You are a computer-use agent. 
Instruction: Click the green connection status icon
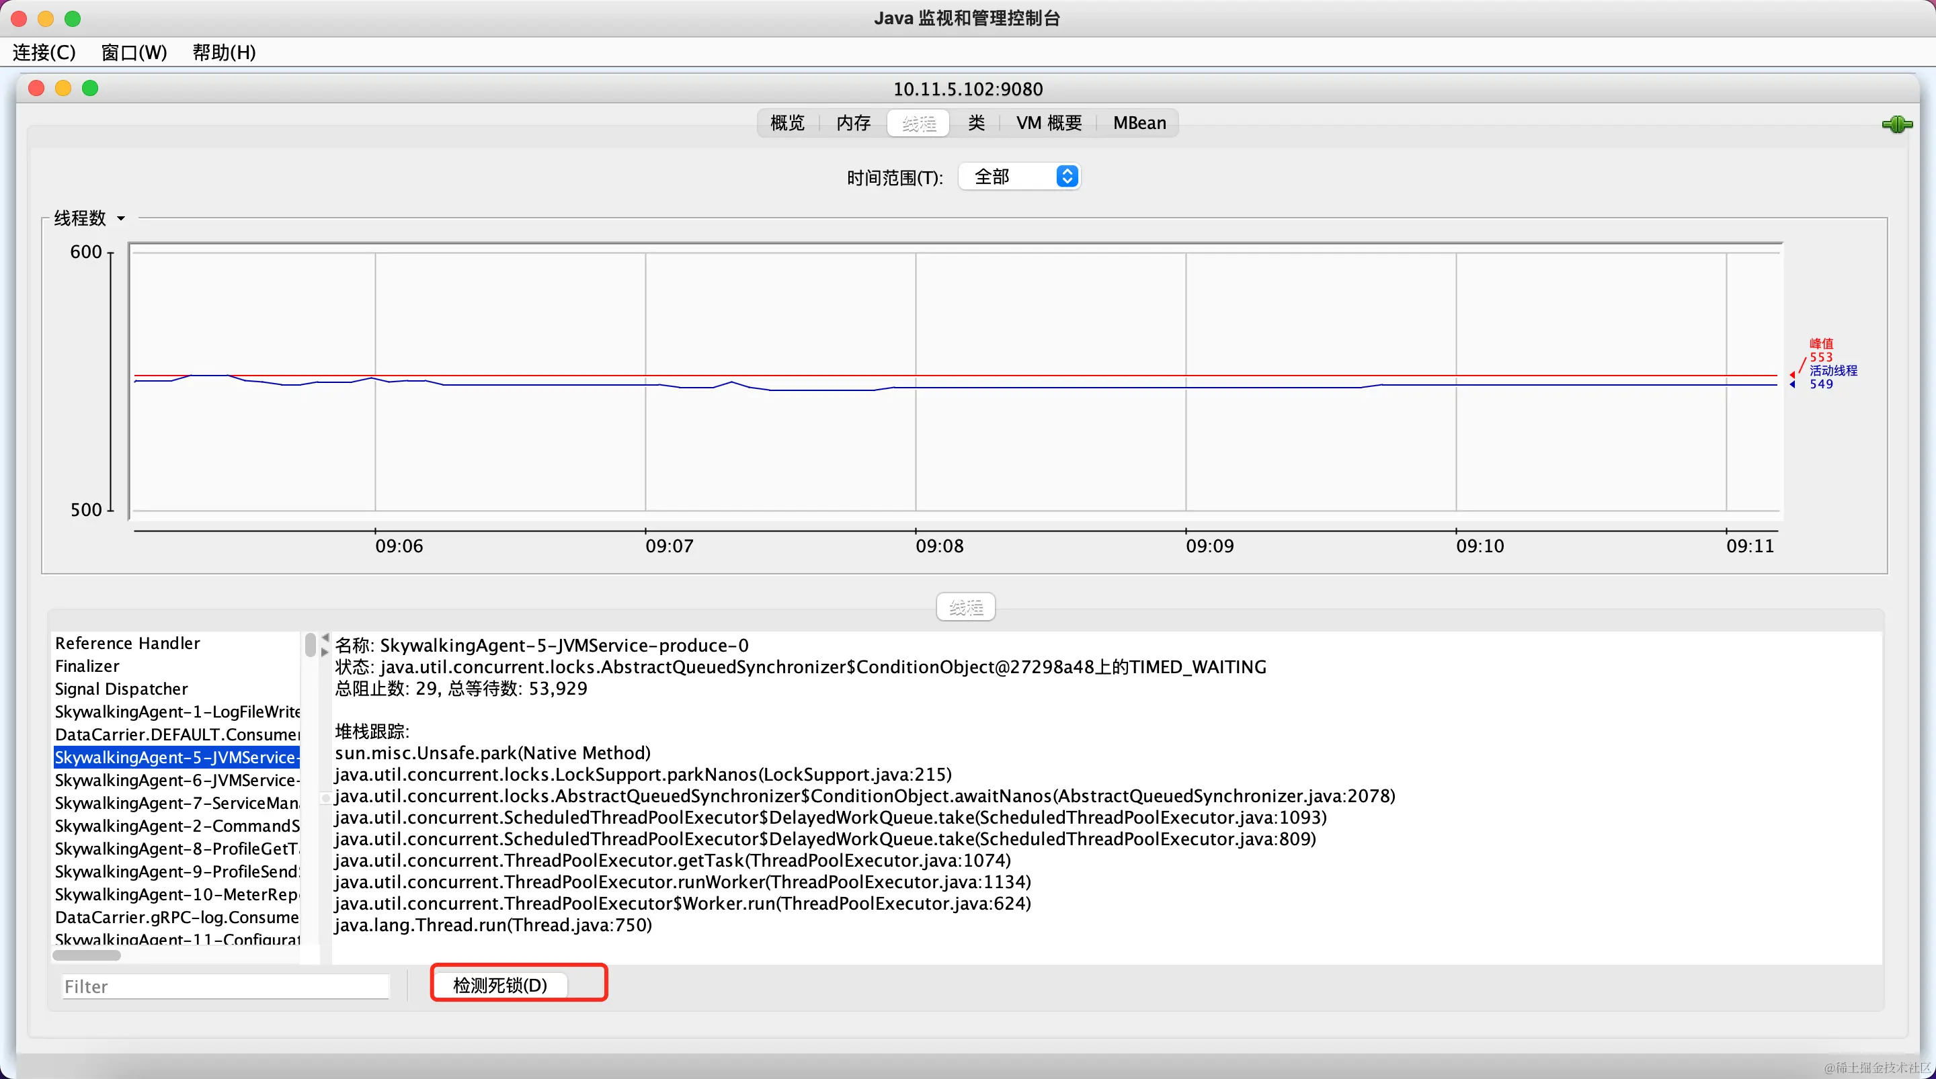tap(1896, 125)
